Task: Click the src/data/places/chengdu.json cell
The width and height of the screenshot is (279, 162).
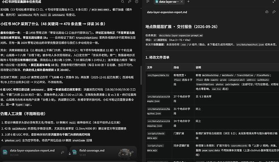Action: click(x=159, y=99)
